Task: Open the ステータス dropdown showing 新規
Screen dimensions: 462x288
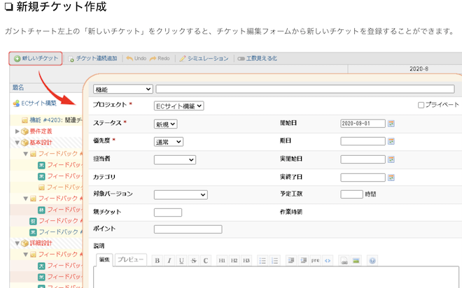Action: [x=166, y=124]
